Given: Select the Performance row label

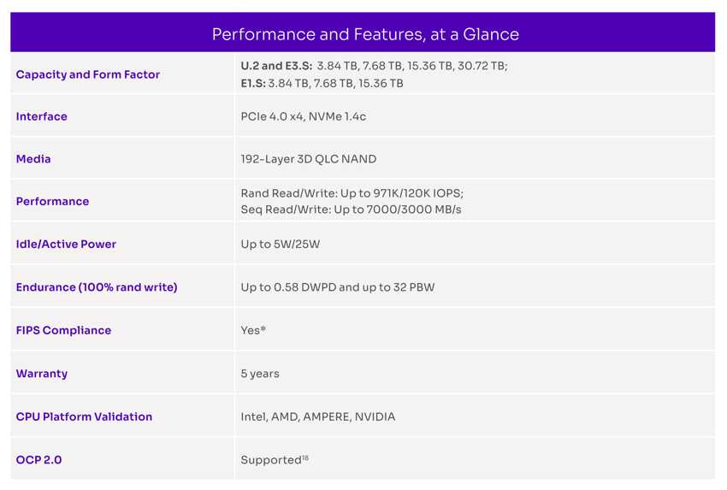Looking at the screenshot, I should click(x=52, y=201).
